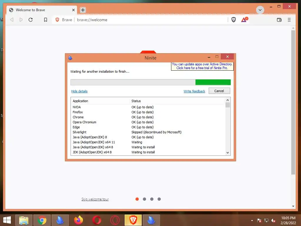Click Brave page vertical scrollbar
This screenshot has height=226, width=301.
(x=293, y=102)
